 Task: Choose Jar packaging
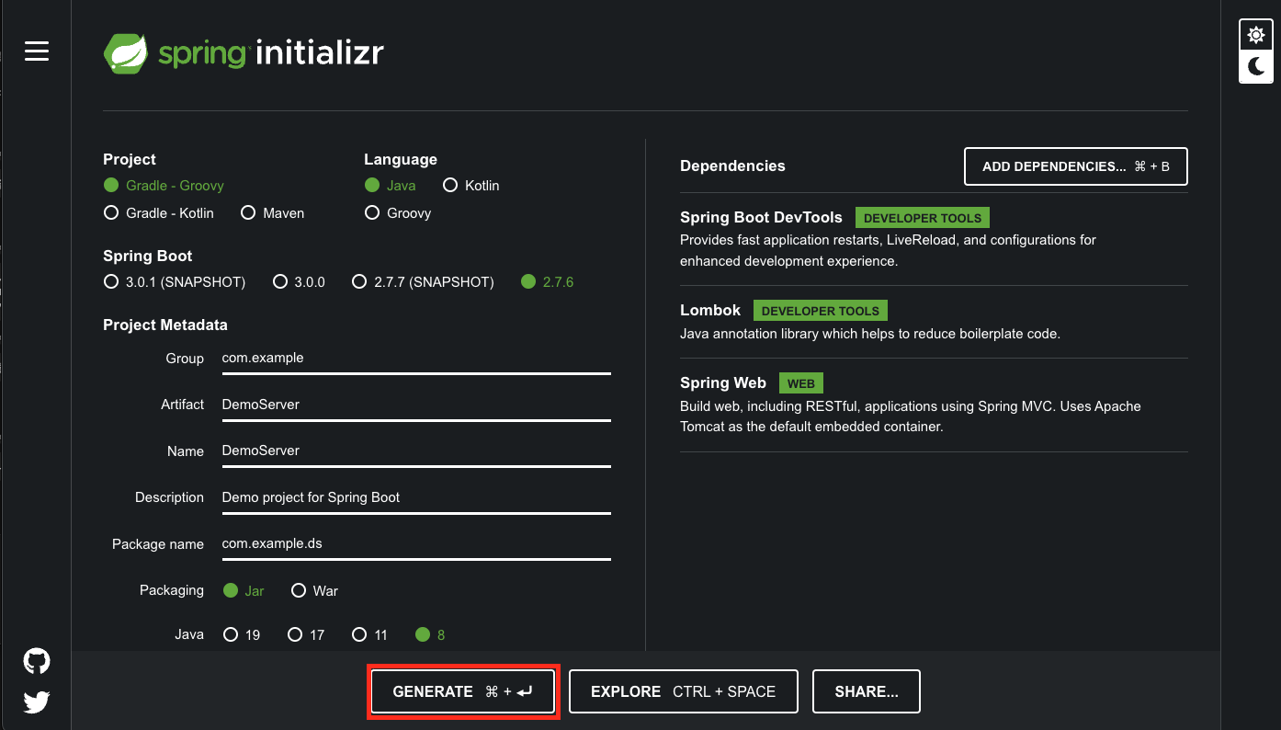(x=244, y=591)
